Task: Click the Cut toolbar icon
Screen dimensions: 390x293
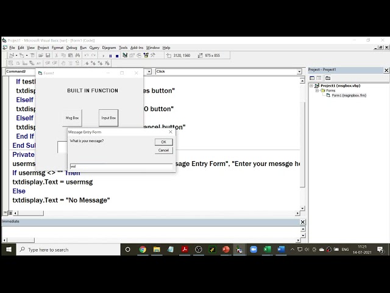Action: 57,56
